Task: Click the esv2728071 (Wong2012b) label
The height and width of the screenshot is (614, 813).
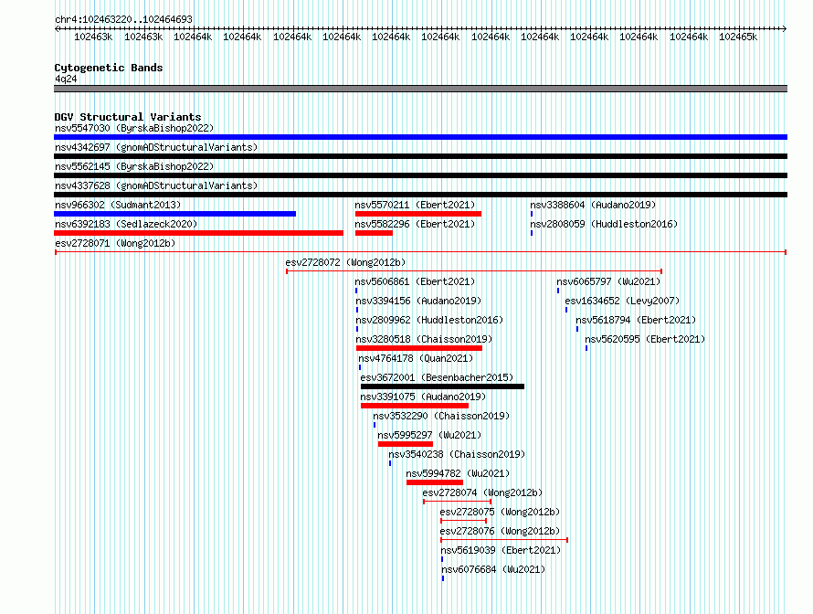Action: tap(115, 243)
